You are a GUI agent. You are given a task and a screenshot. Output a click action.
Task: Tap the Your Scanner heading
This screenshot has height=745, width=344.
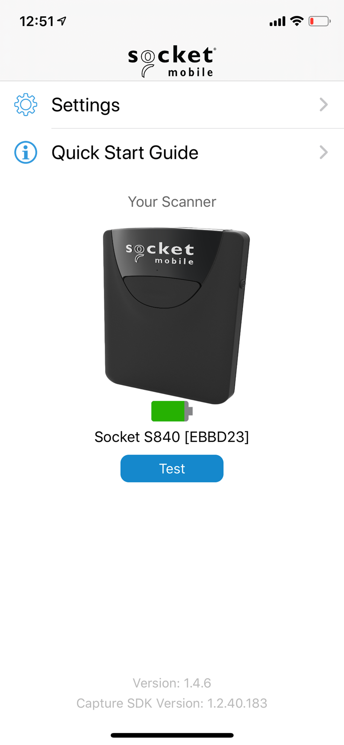(x=172, y=202)
